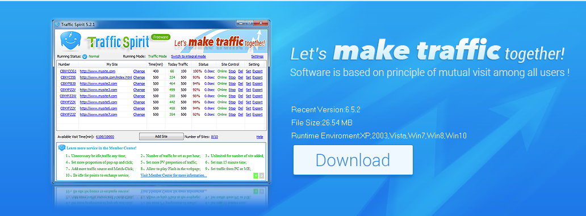Image resolution: width=586 pixels, height=216 pixels.
Task: Click the 6100/10000 visit time link
Action: click(x=105, y=137)
